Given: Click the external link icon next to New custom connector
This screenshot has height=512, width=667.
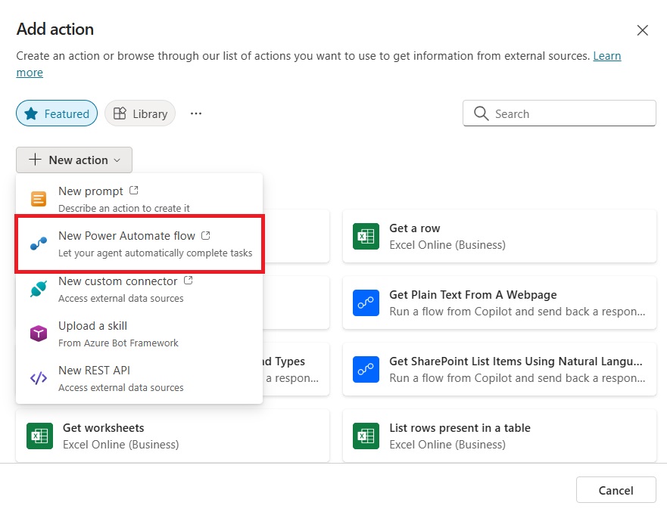Looking at the screenshot, I should point(188,281).
